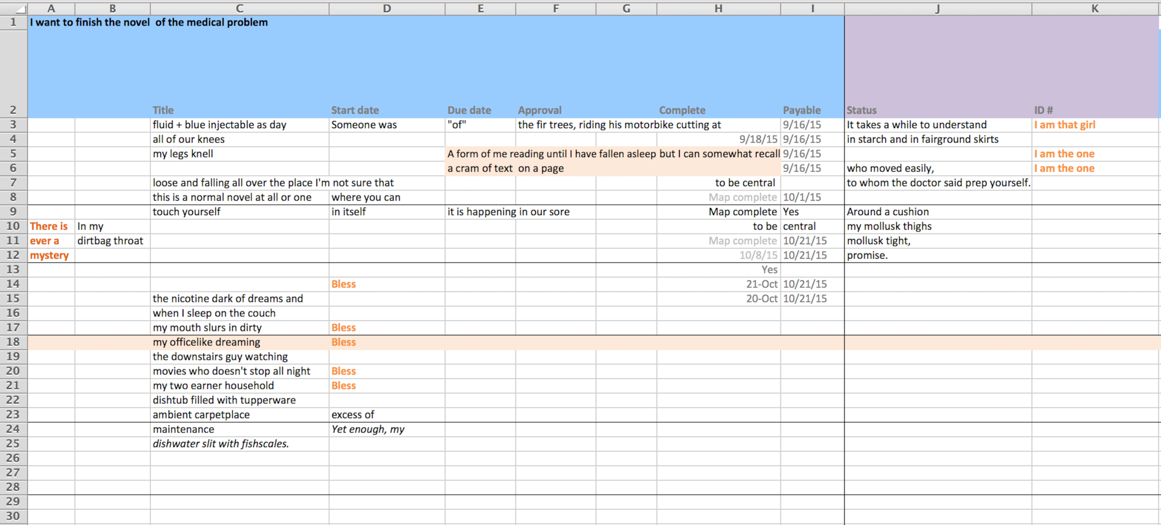The image size is (1161, 525).
Task: Click 'Bless' in row 14
Action: [387, 284]
